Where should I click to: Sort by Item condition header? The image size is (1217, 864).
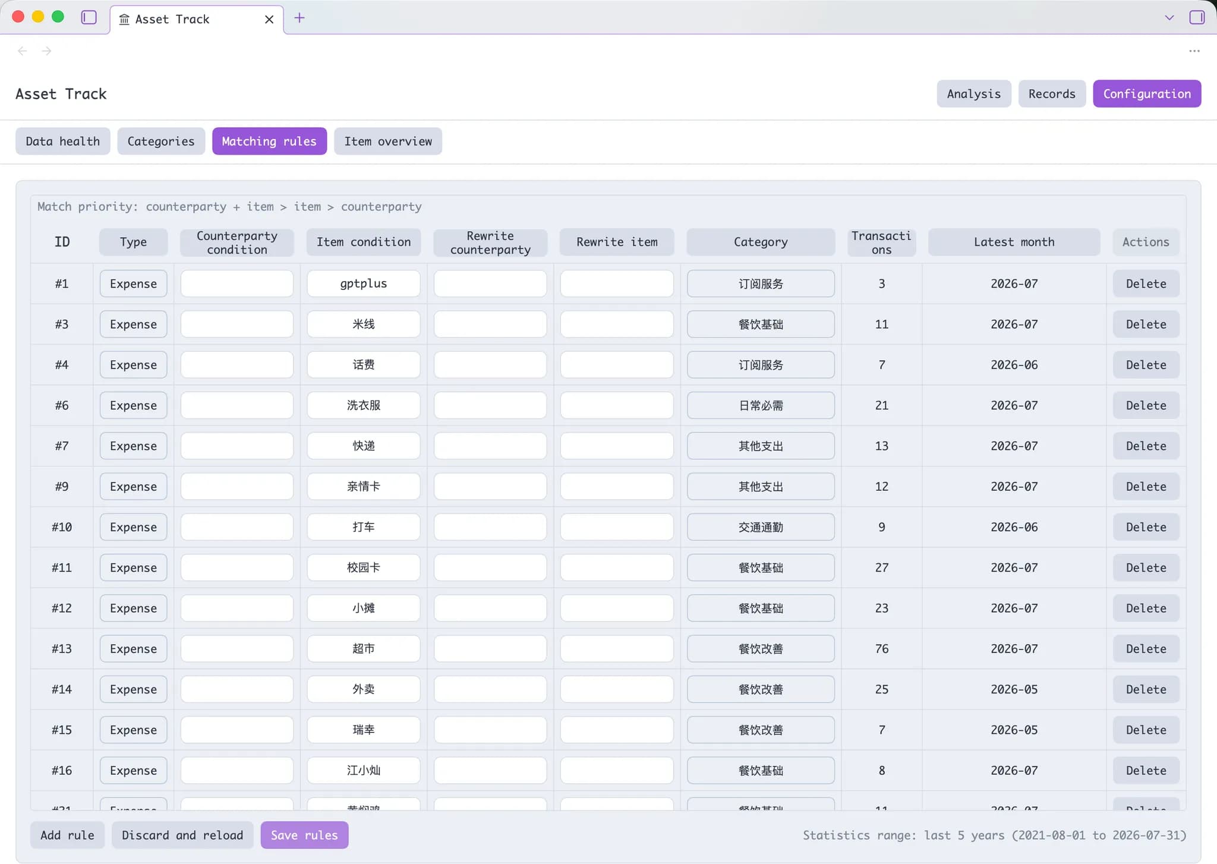click(x=364, y=242)
